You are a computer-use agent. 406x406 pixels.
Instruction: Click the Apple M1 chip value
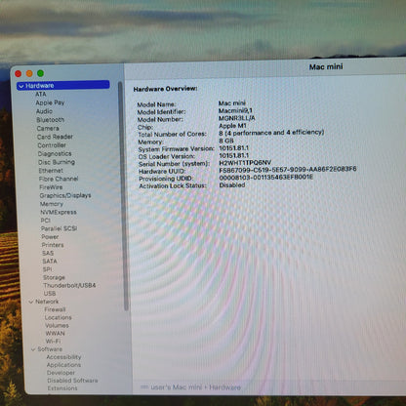pyautogui.click(x=232, y=126)
